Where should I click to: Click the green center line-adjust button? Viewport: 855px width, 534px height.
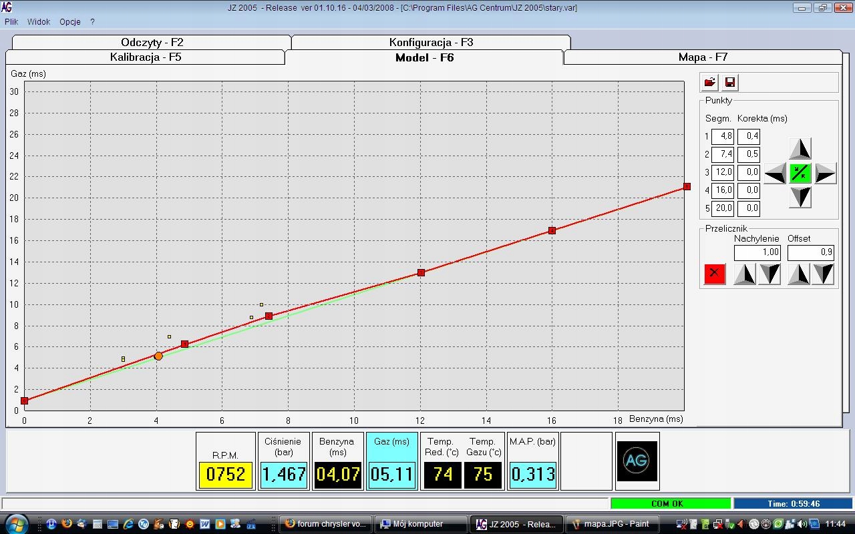pyautogui.click(x=800, y=173)
